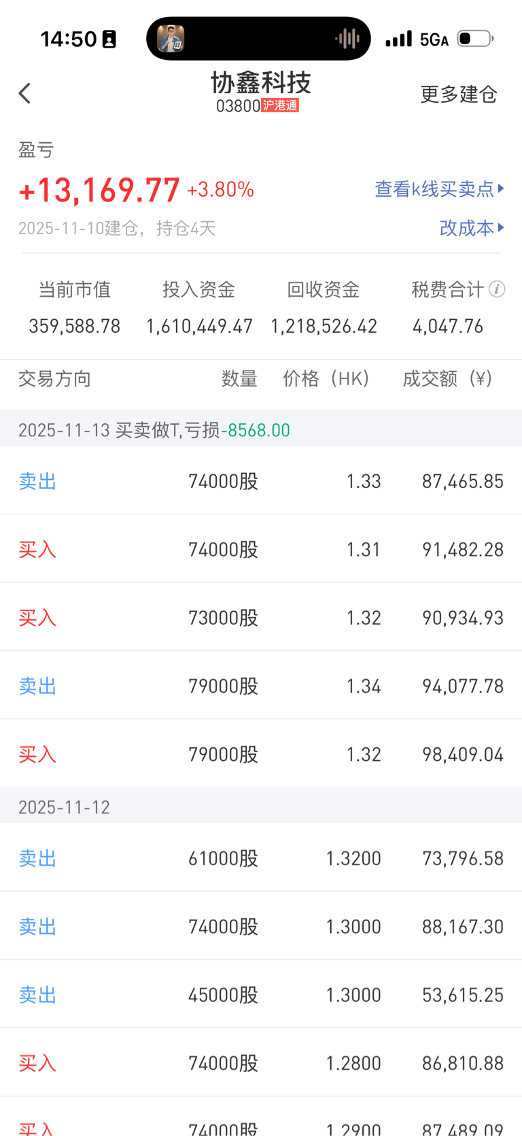The width and height of the screenshot is (522, 1136).
Task: Tap the ID card icon next to the time
Action: [109, 39]
